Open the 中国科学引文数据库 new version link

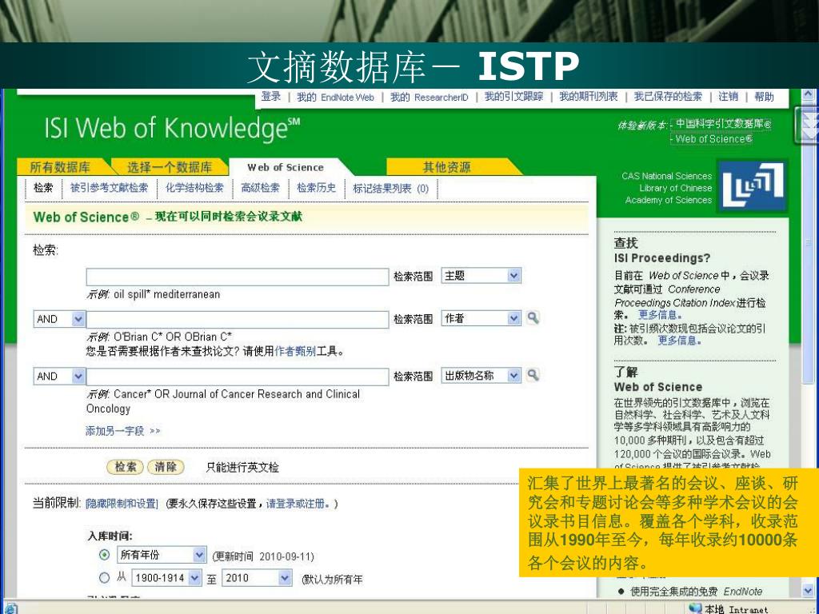coord(723,124)
